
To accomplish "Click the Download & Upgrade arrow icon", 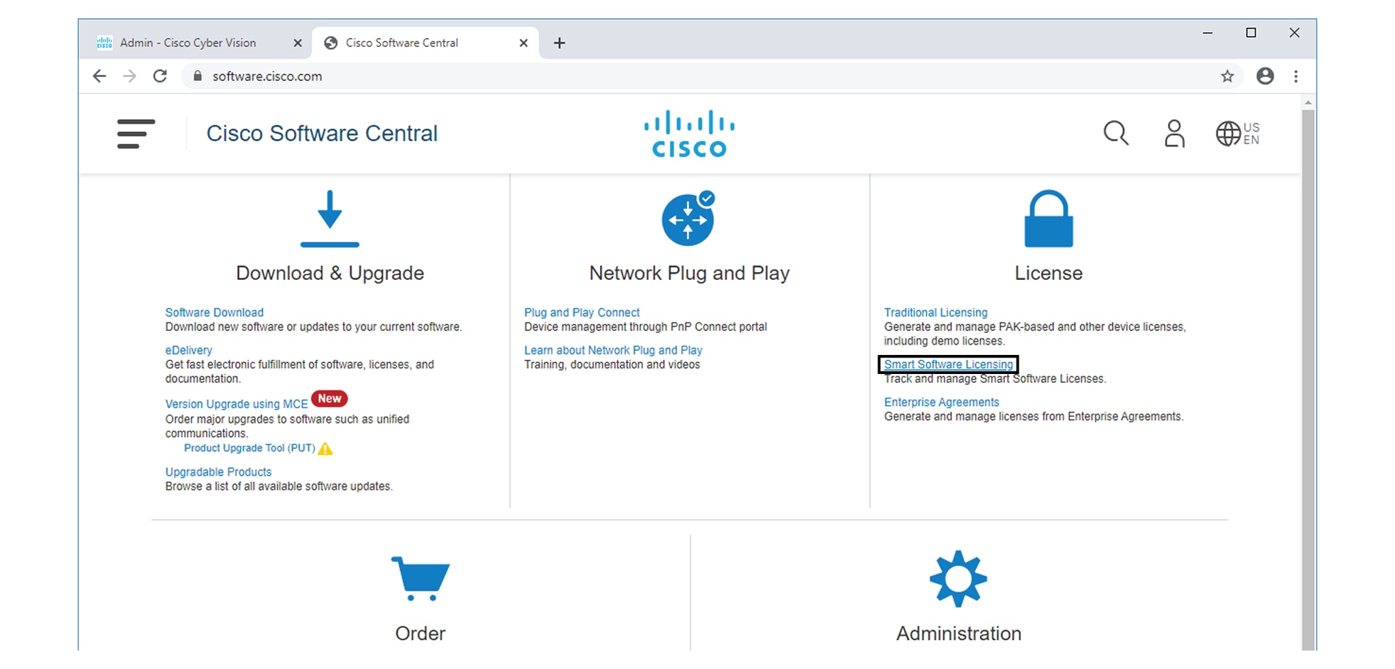I will [x=330, y=219].
